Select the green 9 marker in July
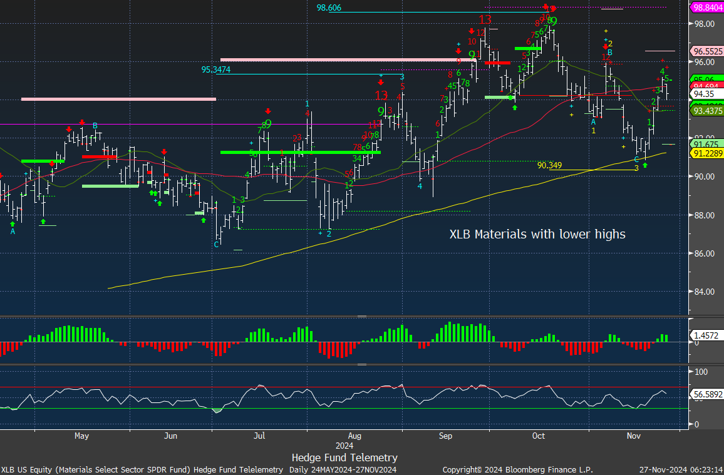The height and width of the screenshot is (475, 724). [267, 124]
